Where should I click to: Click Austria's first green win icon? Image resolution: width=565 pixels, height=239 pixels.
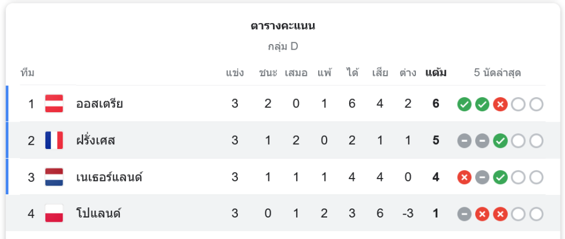tap(464, 104)
